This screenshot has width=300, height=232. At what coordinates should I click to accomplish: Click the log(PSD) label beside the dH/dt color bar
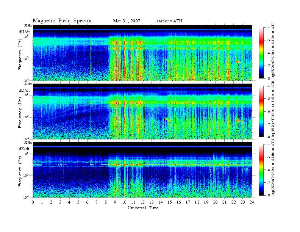[273, 50]
